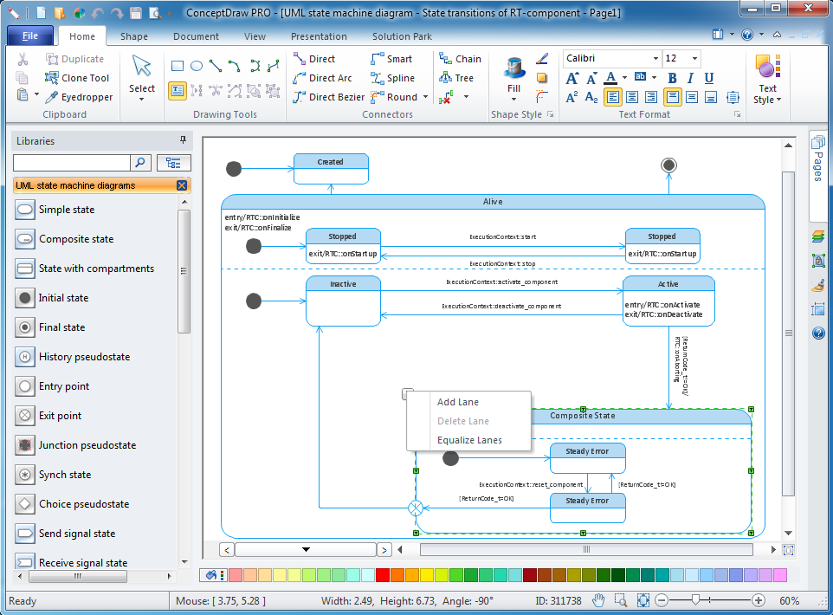Click the Fill bucket icon
The image size is (833, 615).
(513, 68)
